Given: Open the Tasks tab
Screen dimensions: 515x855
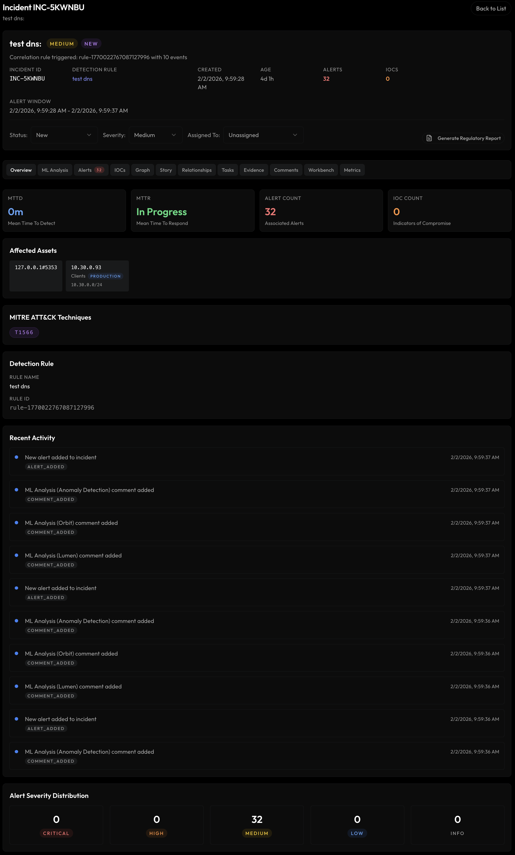Looking at the screenshot, I should click(x=227, y=170).
